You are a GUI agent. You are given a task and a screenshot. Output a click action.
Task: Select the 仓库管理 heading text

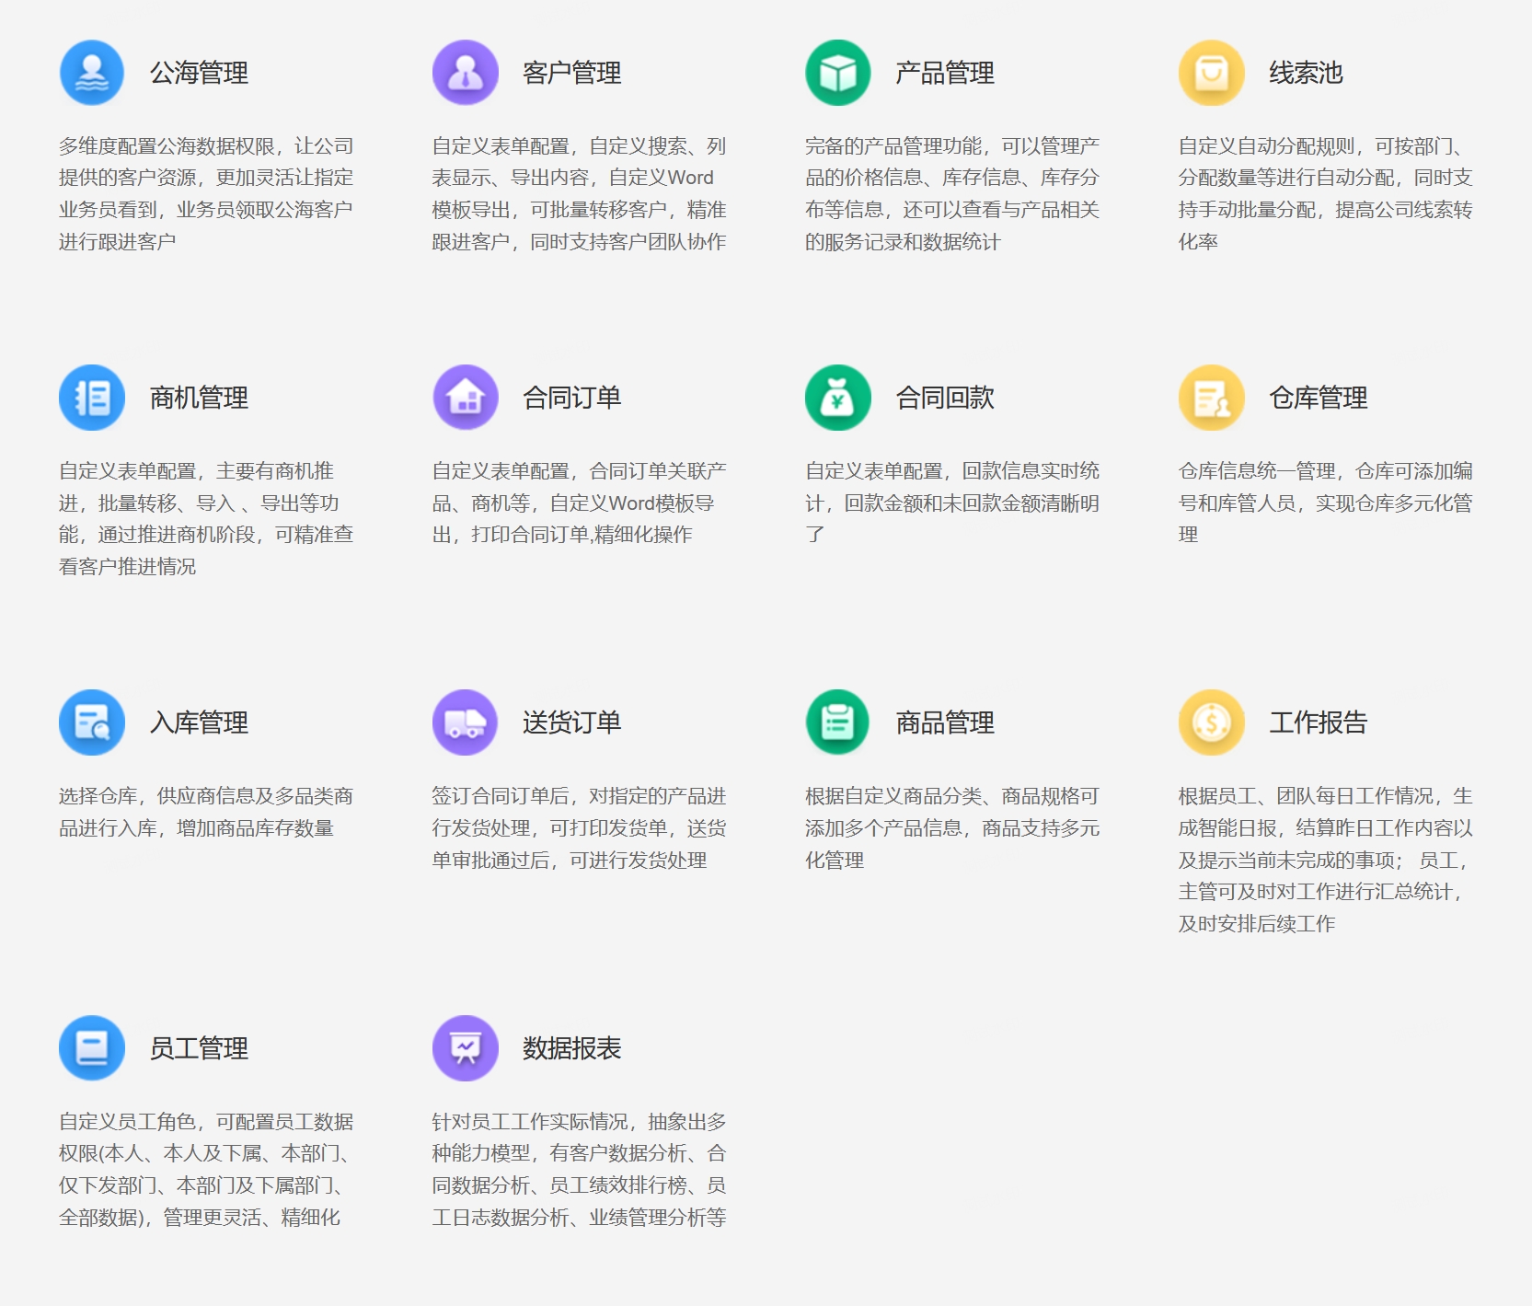point(1319,399)
